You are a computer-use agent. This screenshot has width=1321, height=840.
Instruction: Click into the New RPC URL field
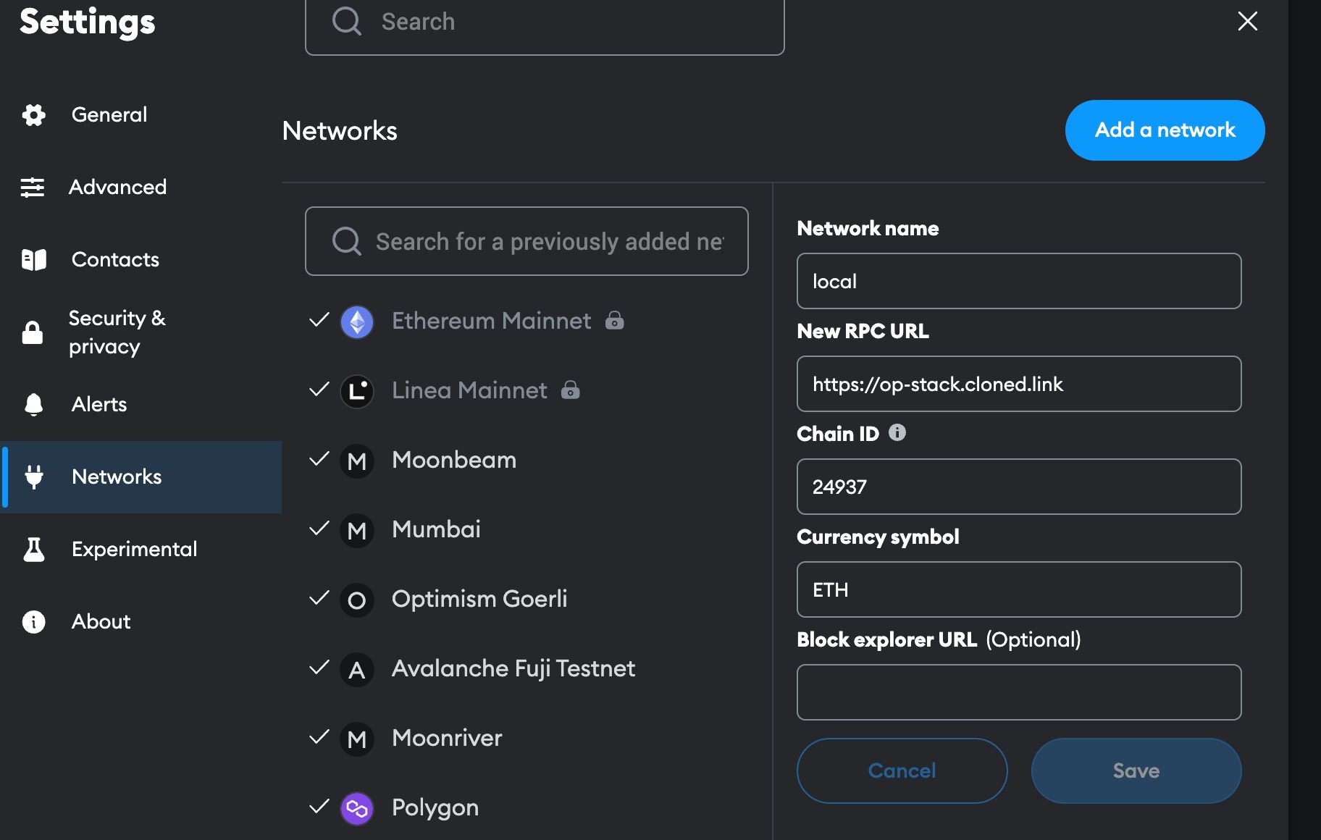[1019, 384]
